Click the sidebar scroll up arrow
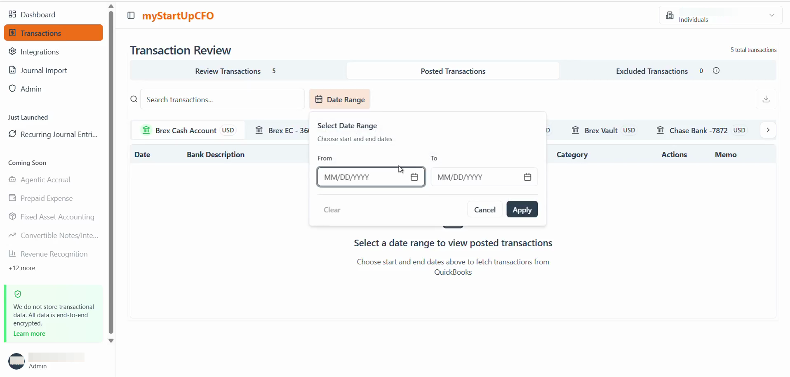790x377 pixels. point(111,6)
